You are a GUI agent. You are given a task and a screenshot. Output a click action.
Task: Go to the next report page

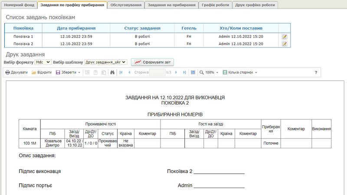tap(176, 73)
